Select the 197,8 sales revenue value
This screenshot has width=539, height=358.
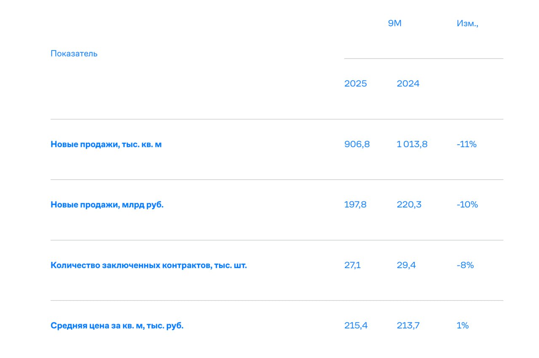click(x=355, y=205)
